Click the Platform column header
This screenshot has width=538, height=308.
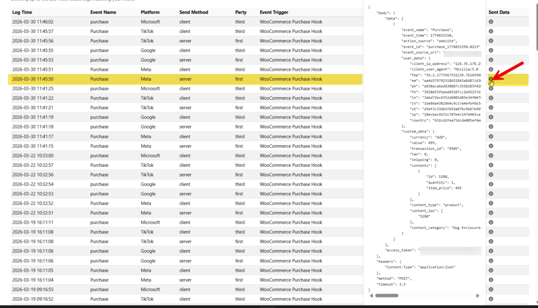150,12
